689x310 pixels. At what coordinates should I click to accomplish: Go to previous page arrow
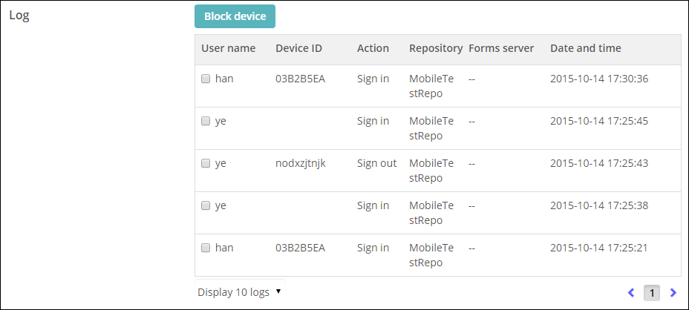pos(631,292)
